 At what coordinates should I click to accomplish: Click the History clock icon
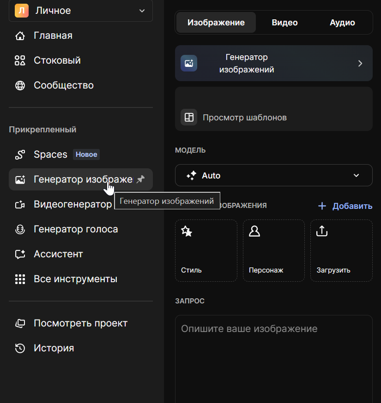[x=20, y=348]
